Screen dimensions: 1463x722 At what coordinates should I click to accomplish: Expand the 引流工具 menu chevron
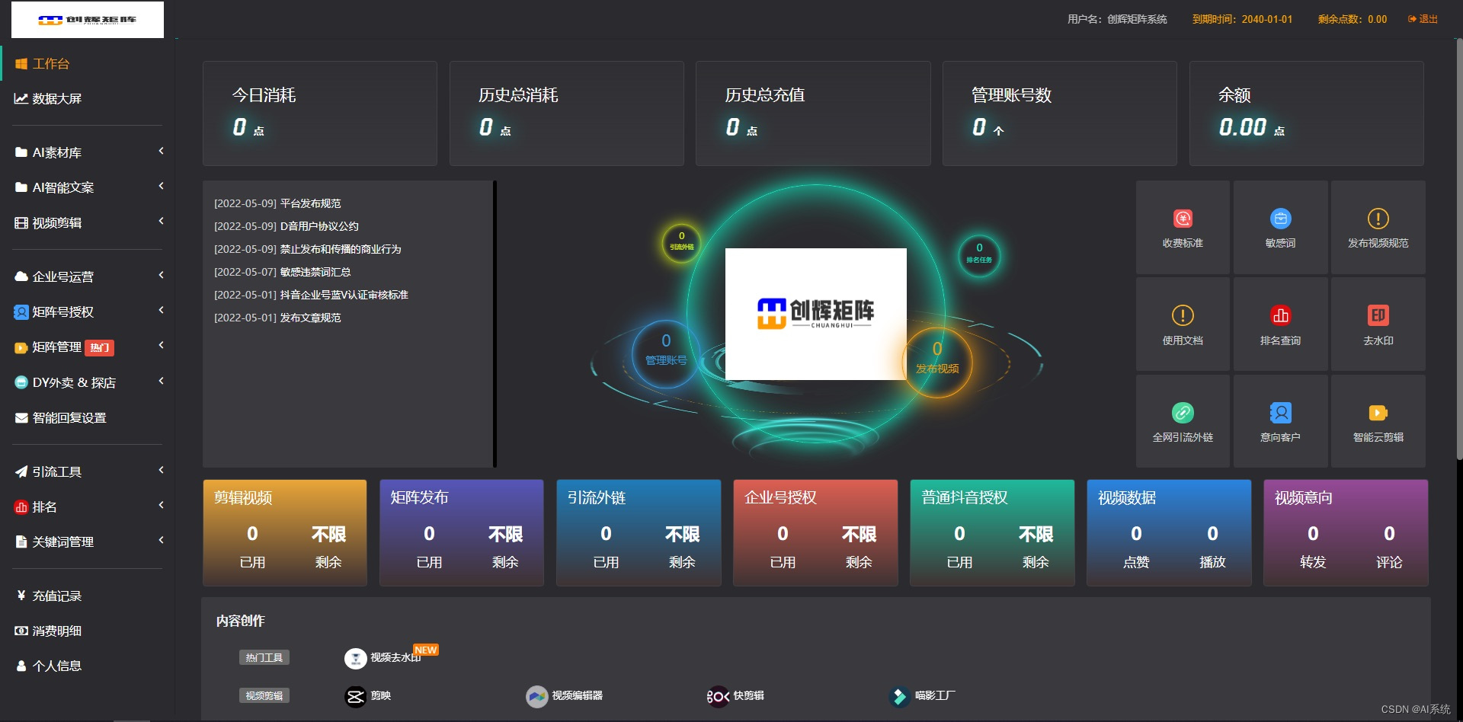[x=161, y=471]
